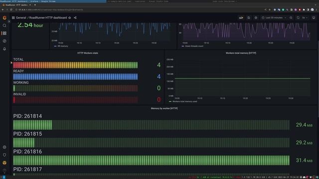Viewport: 319px width, 179px height.
Task: Click the TOTAL workers gauge bar
Action: [75, 65]
